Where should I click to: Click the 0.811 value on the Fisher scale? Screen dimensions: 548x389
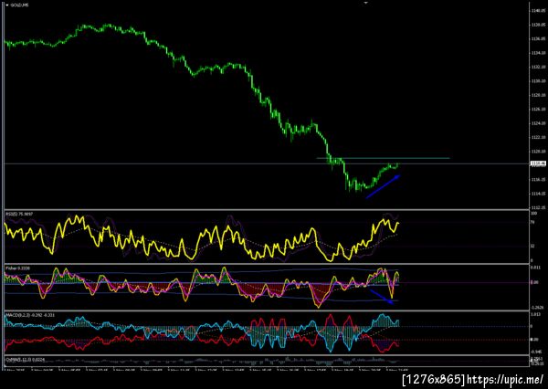pyautogui.click(x=535, y=268)
